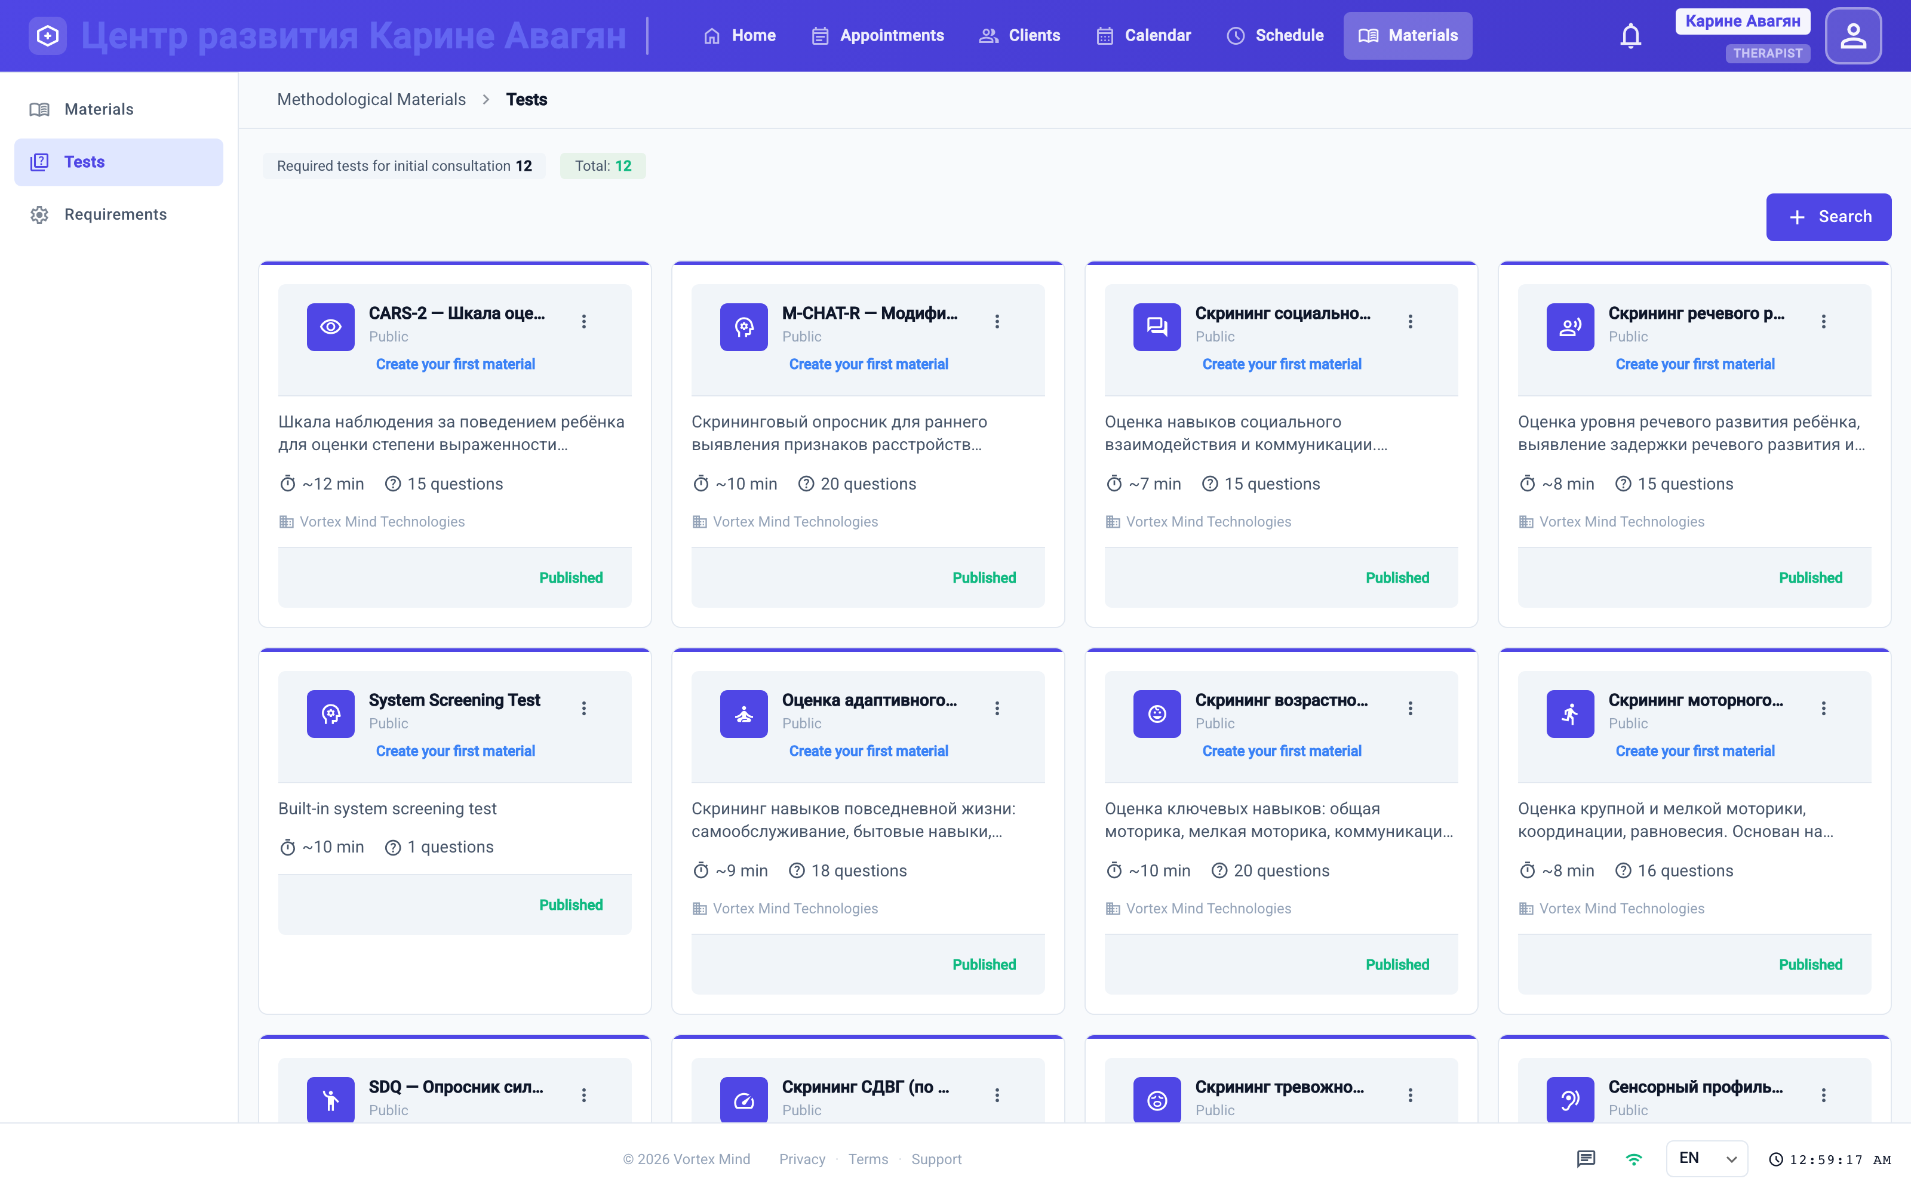Click the CARS-2 eye icon
The image size is (1911, 1194).
click(x=330, y=327)
